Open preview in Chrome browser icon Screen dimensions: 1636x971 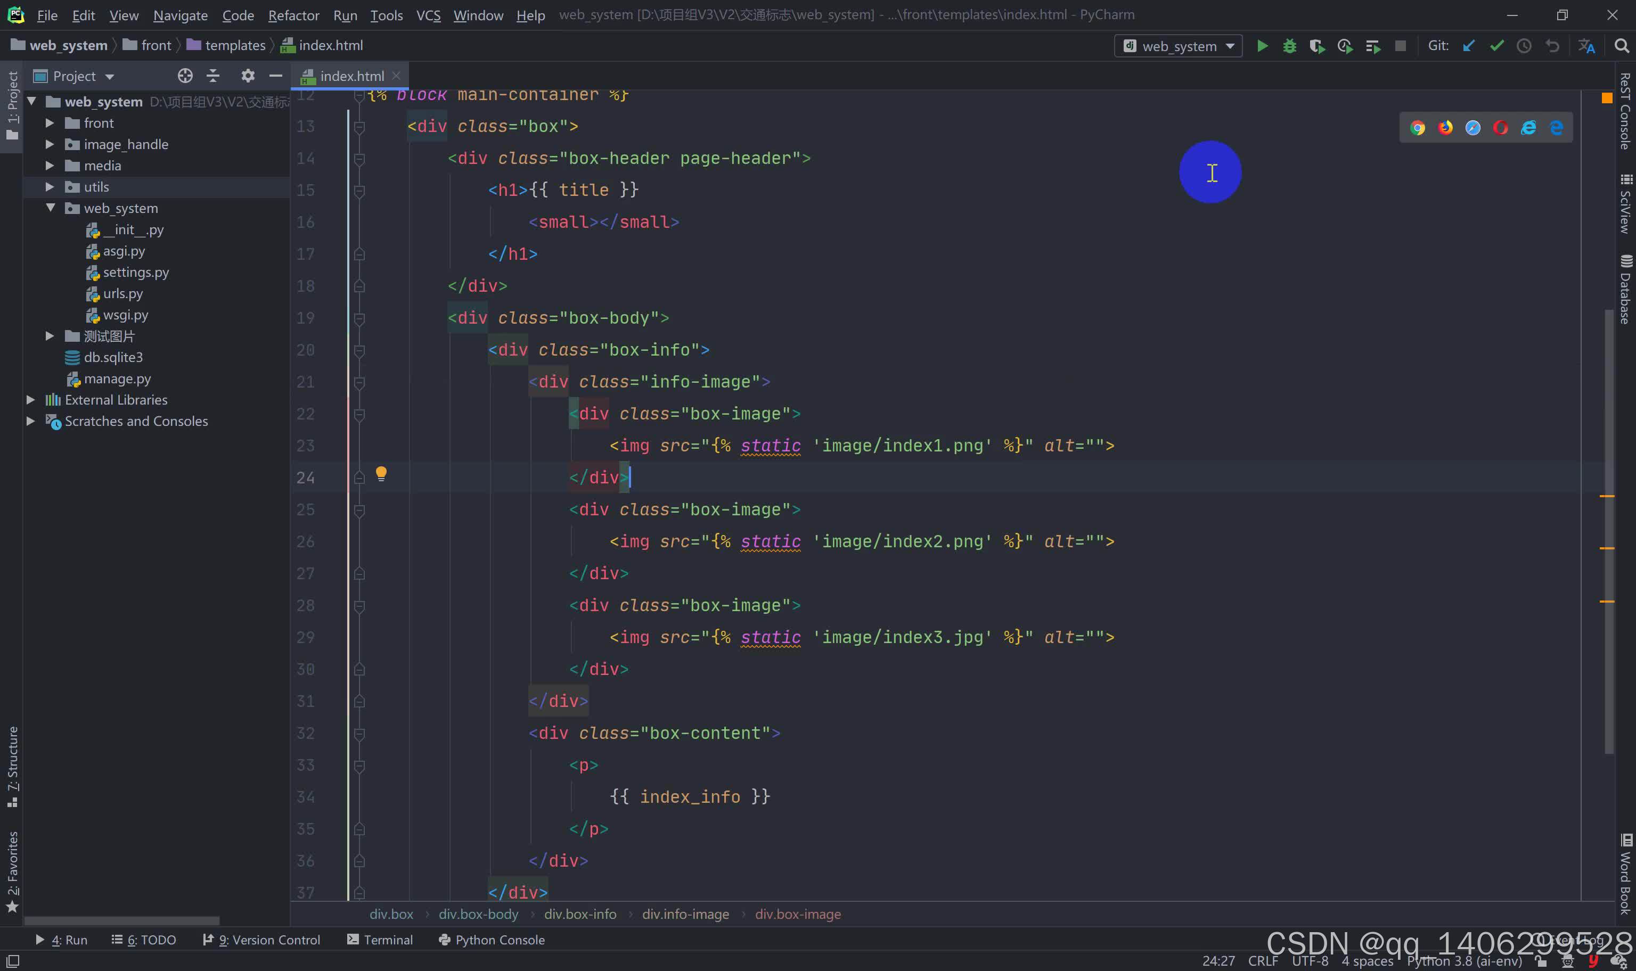pyautogui.click(x=1418, y=128)
